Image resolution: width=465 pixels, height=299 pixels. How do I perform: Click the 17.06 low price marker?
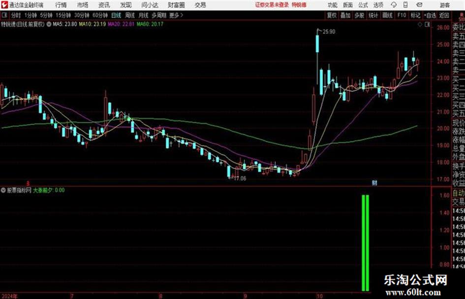240,179
